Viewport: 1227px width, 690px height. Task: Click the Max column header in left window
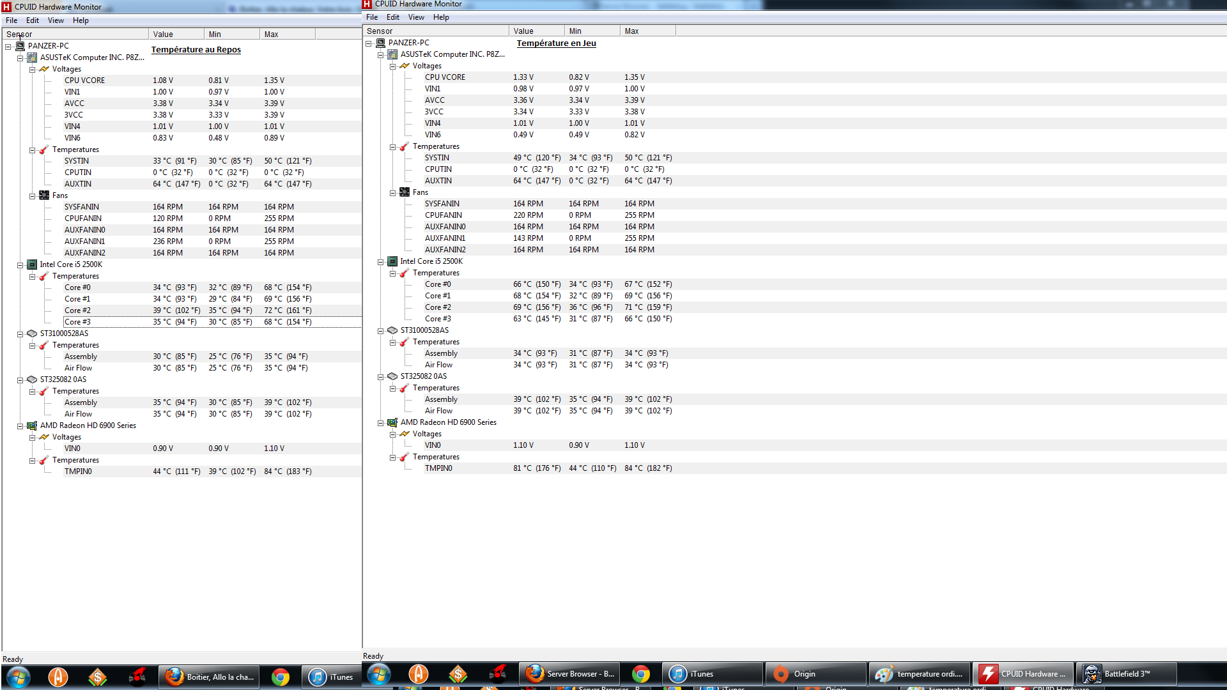pyautogui.click(x=271, y=34)
